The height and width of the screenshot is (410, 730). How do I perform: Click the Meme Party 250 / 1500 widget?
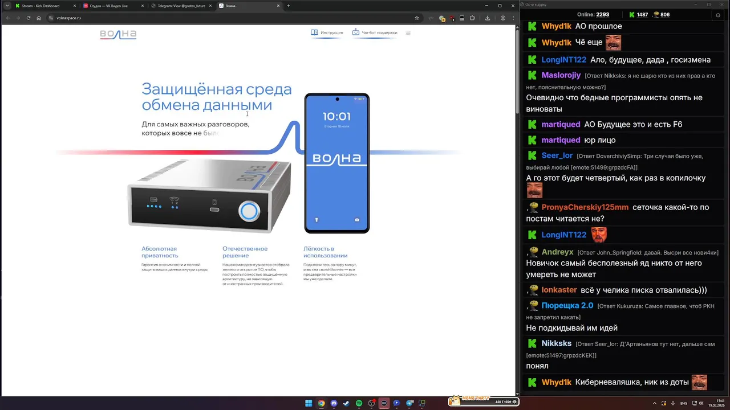tap(484, 401)
